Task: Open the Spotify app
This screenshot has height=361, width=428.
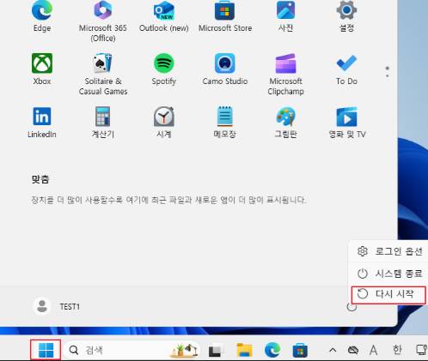Action: tap(164, 69)
